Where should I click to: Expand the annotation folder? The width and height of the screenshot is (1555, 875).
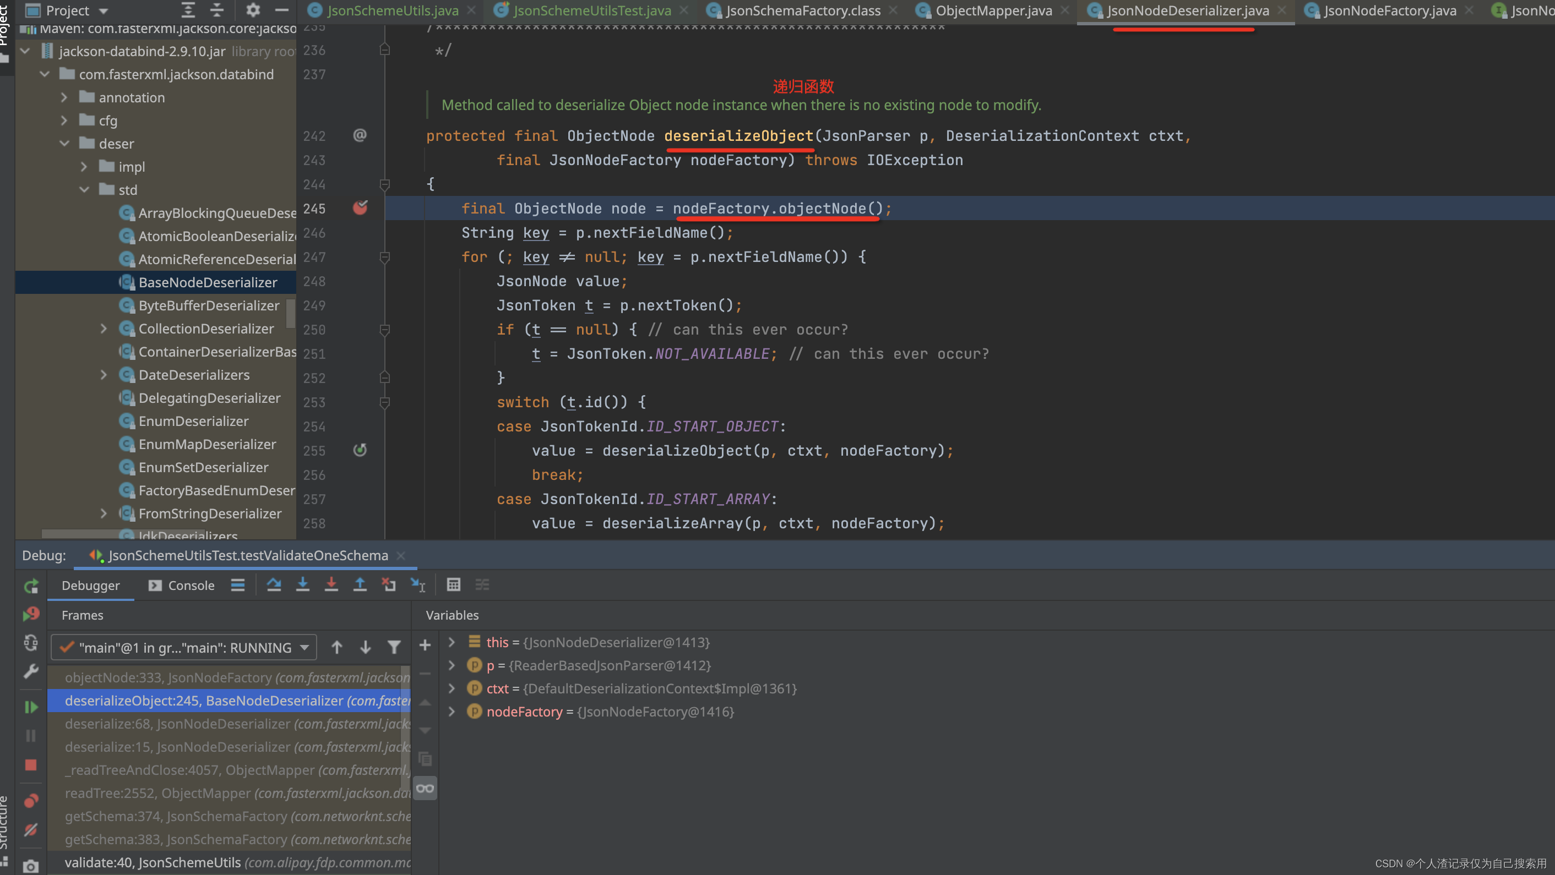[64, 97]
